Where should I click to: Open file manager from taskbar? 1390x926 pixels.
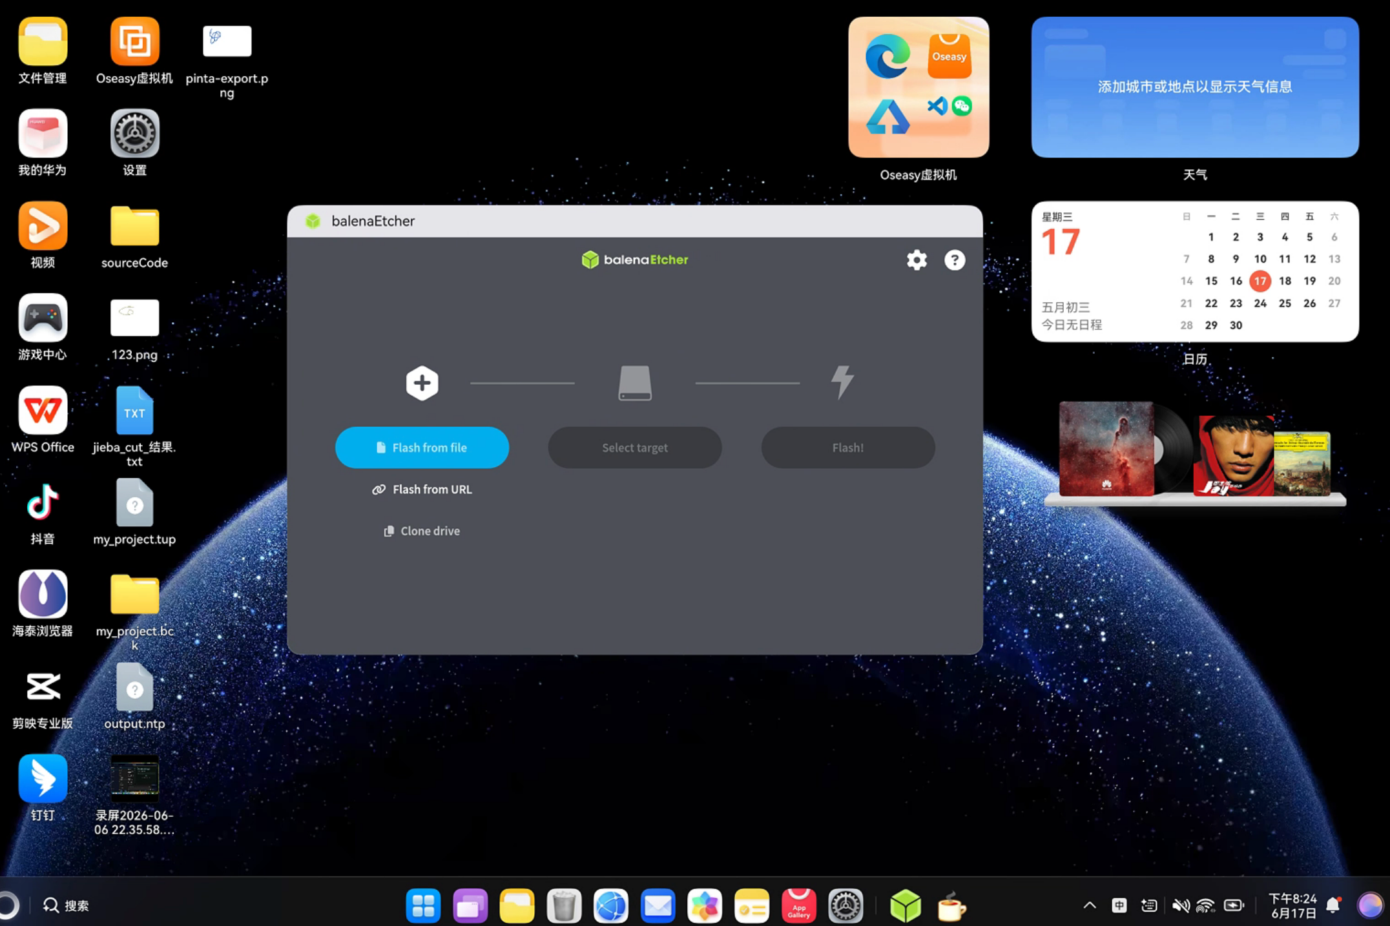[x=517, y=905]
